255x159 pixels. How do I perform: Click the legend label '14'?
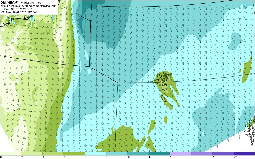pos(150,157)
